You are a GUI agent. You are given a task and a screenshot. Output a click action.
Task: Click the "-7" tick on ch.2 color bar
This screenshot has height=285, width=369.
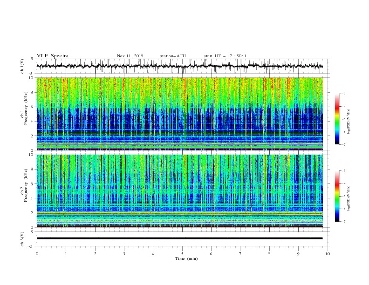(343, 222)
